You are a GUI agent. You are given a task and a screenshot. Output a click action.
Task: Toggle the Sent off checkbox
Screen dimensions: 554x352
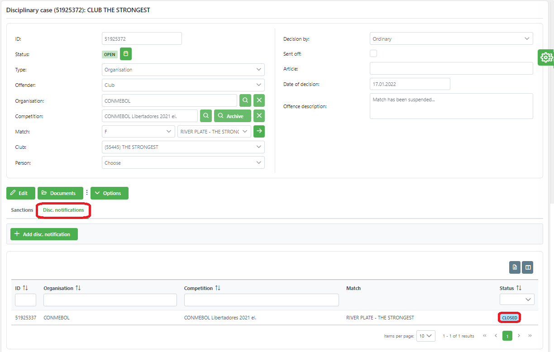(x=373, y=53)
